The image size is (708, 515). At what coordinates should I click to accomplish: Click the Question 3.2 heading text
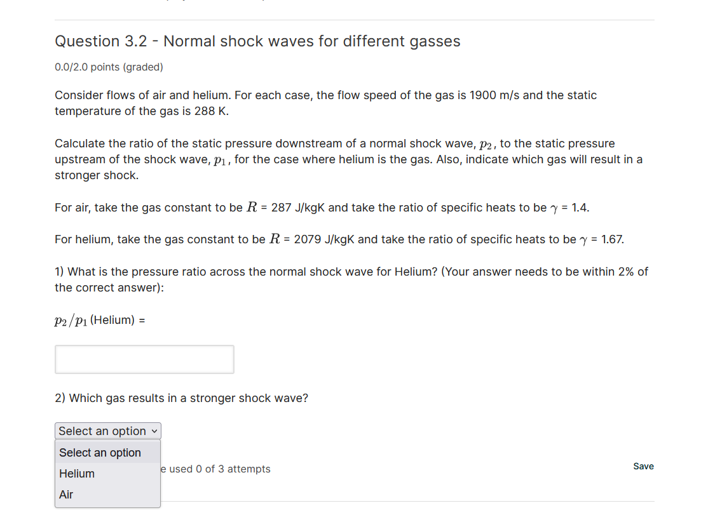(x=257, y=41)
